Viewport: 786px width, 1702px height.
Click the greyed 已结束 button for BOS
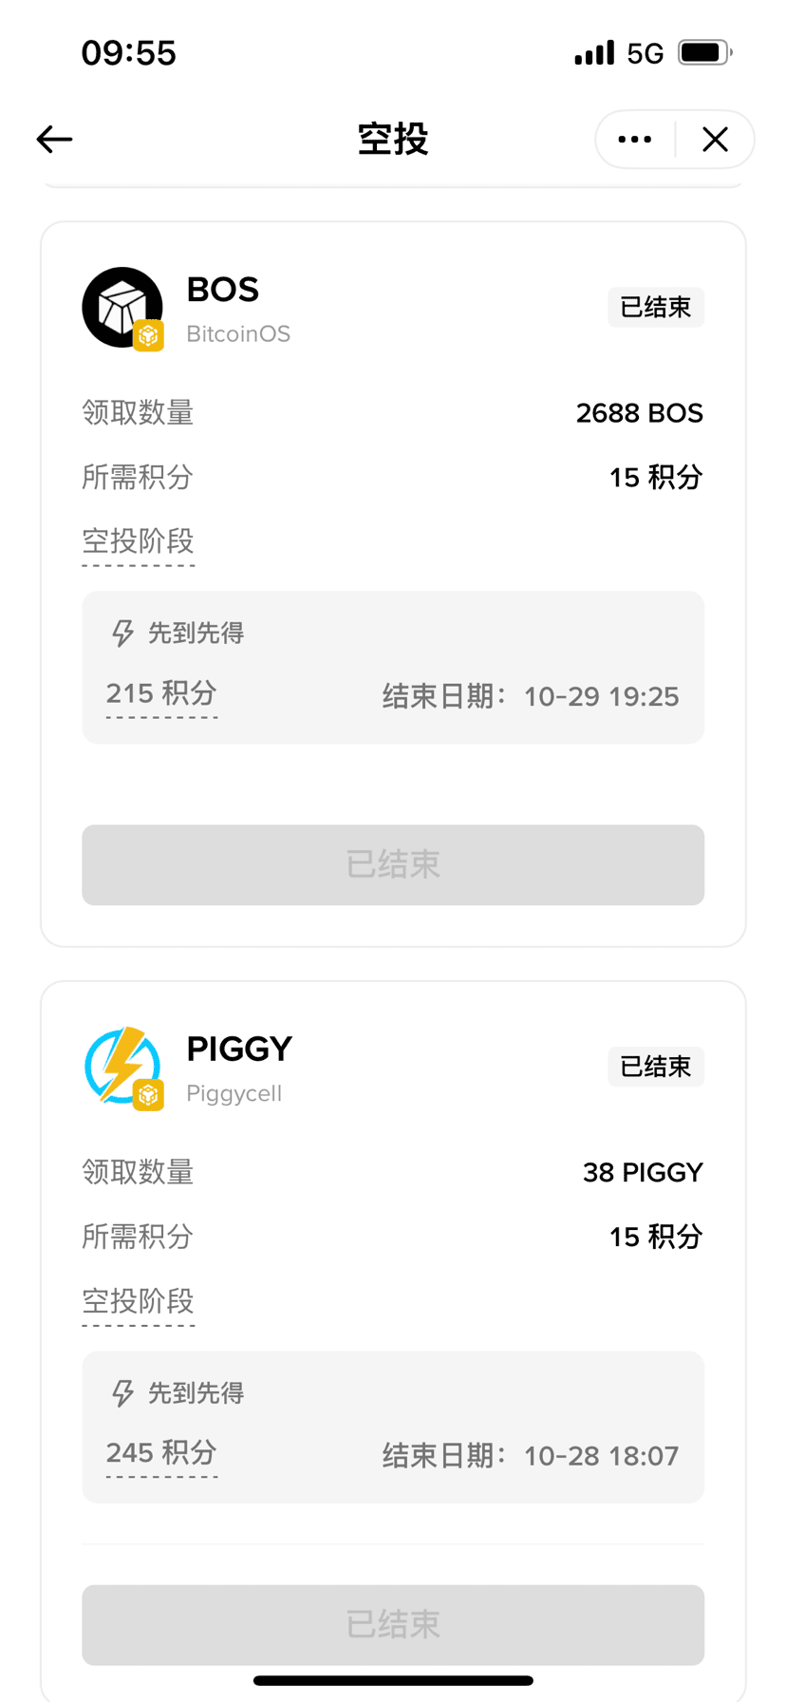pos(393,864)
